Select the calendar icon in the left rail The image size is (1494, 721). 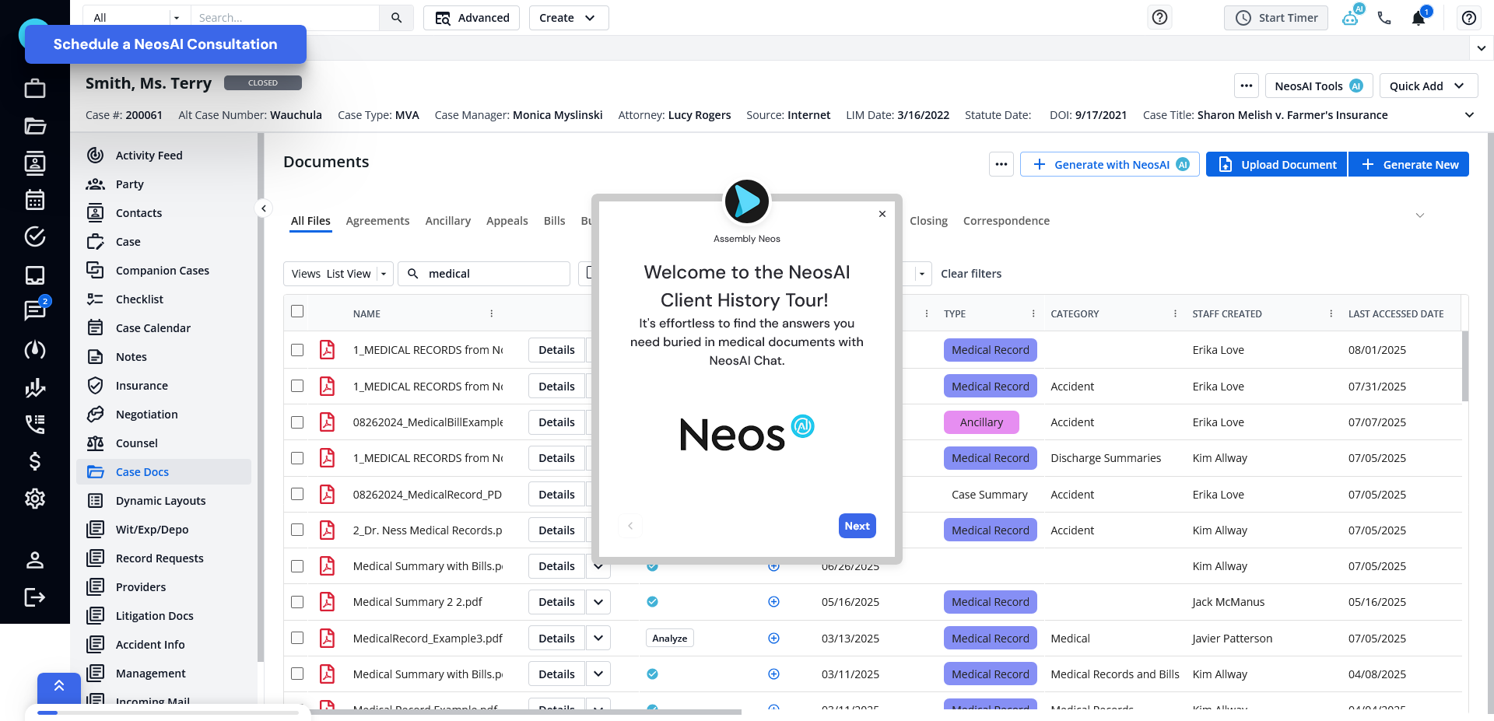click(x=35, y=200)
